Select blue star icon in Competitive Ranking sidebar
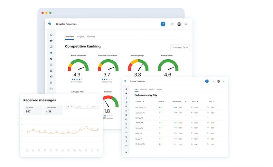The height and width of the screenshot is (167, 273). click(x=51, y=53)
